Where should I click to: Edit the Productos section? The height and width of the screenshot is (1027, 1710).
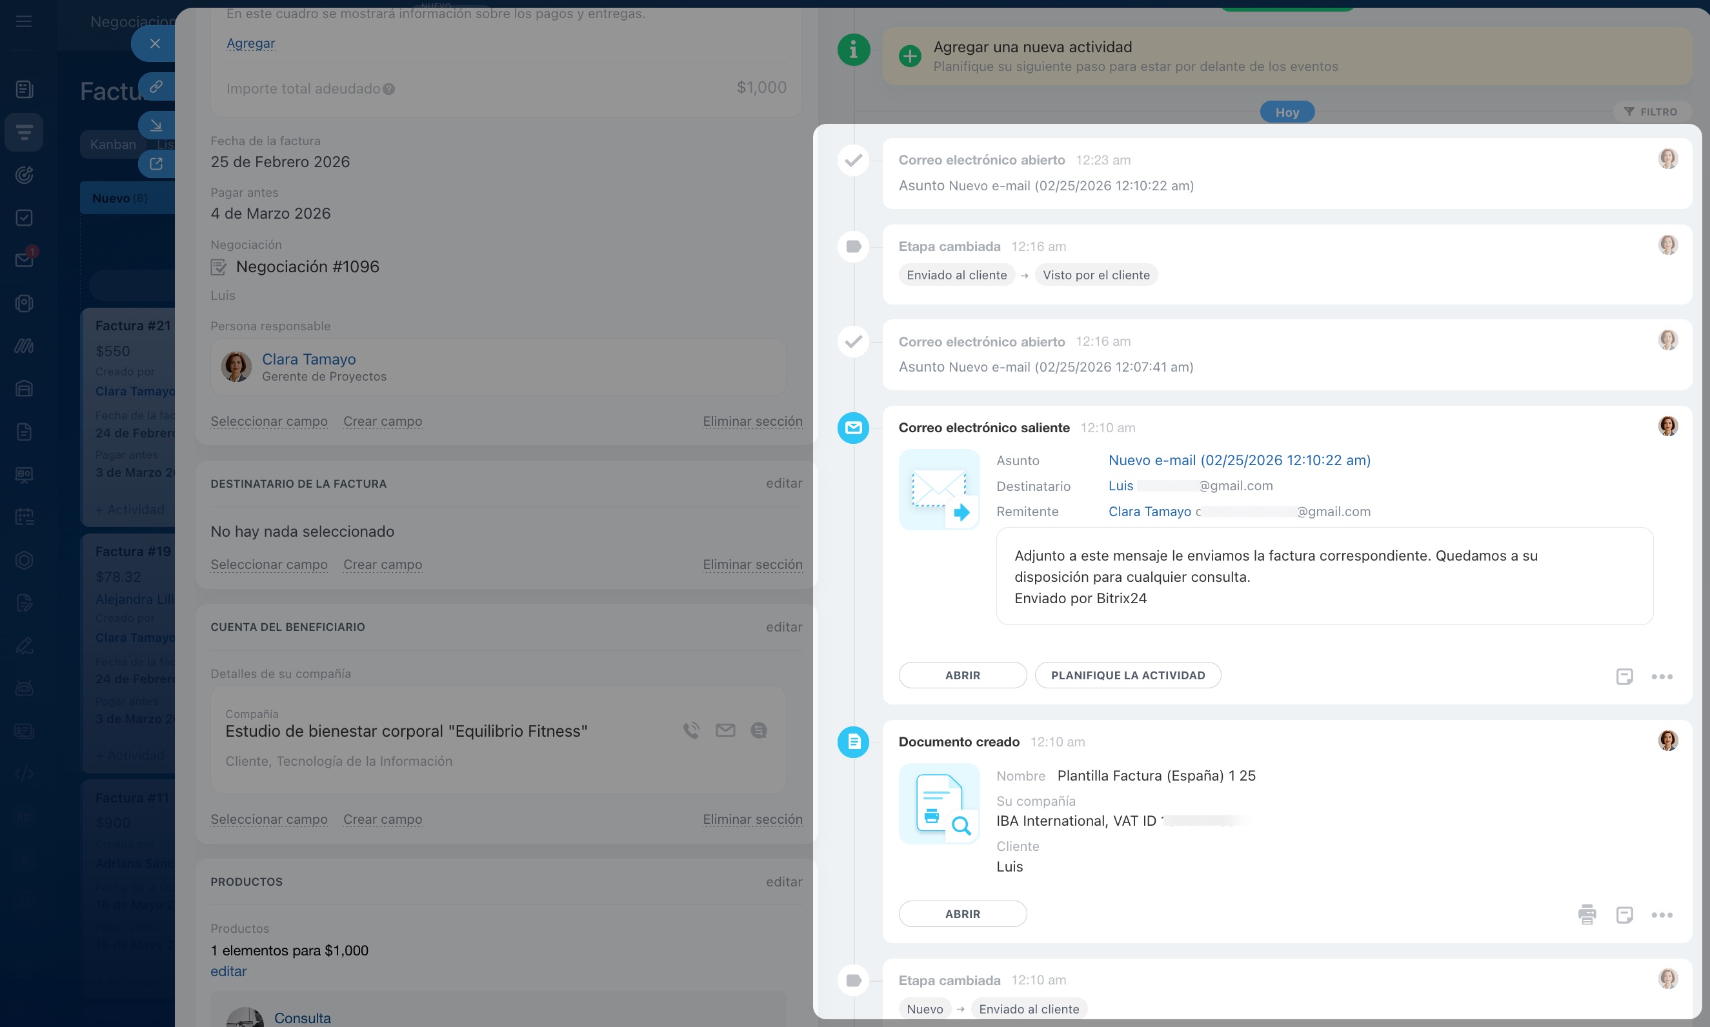tap(783, 881)
